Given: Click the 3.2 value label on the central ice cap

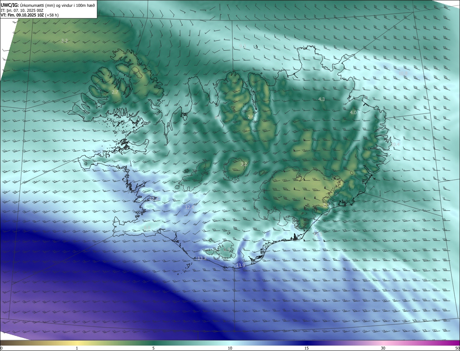Looking at the screenshot, I should pyautogui.click(x=244, y=164).
